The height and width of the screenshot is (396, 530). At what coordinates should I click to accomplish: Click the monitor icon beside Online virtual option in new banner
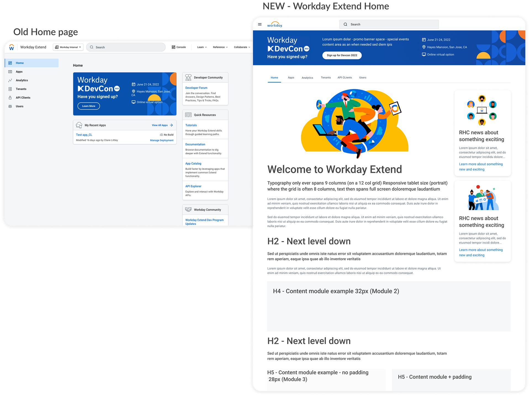424,54
